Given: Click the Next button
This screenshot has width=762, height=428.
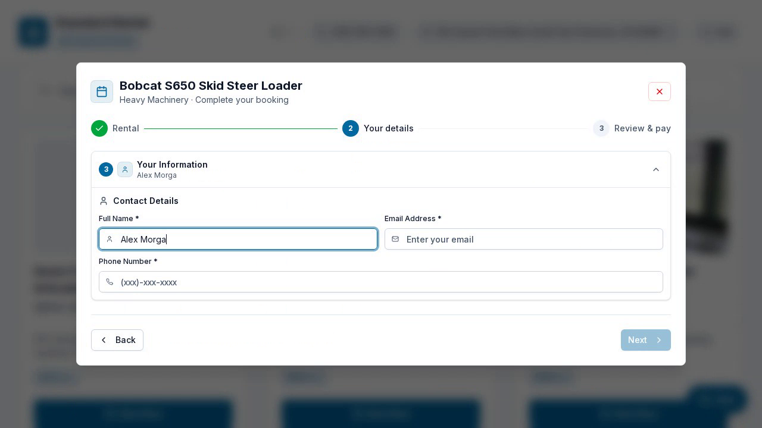Looking at the screenshot, I should pyautogui.click(x=646, y=340).
